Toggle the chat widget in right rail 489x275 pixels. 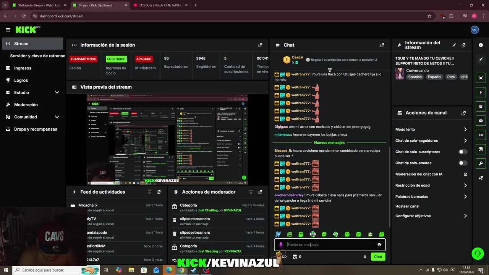(x=481, y=121)
